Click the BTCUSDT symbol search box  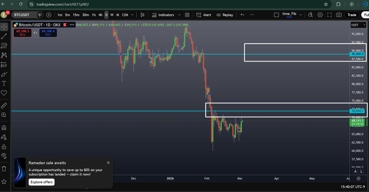click(28, 15)
